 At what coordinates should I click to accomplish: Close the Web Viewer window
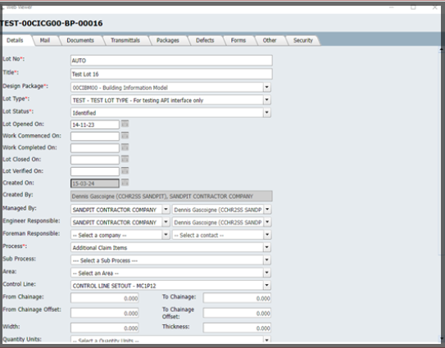click(434, 7)
